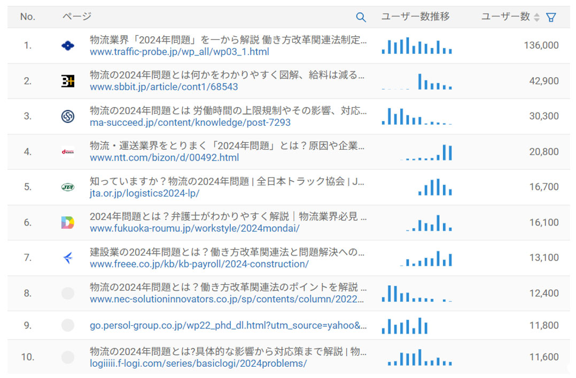
Task: Toggle sort arrows next to ユーザー数 header
Action: click(x=537, y=17)
